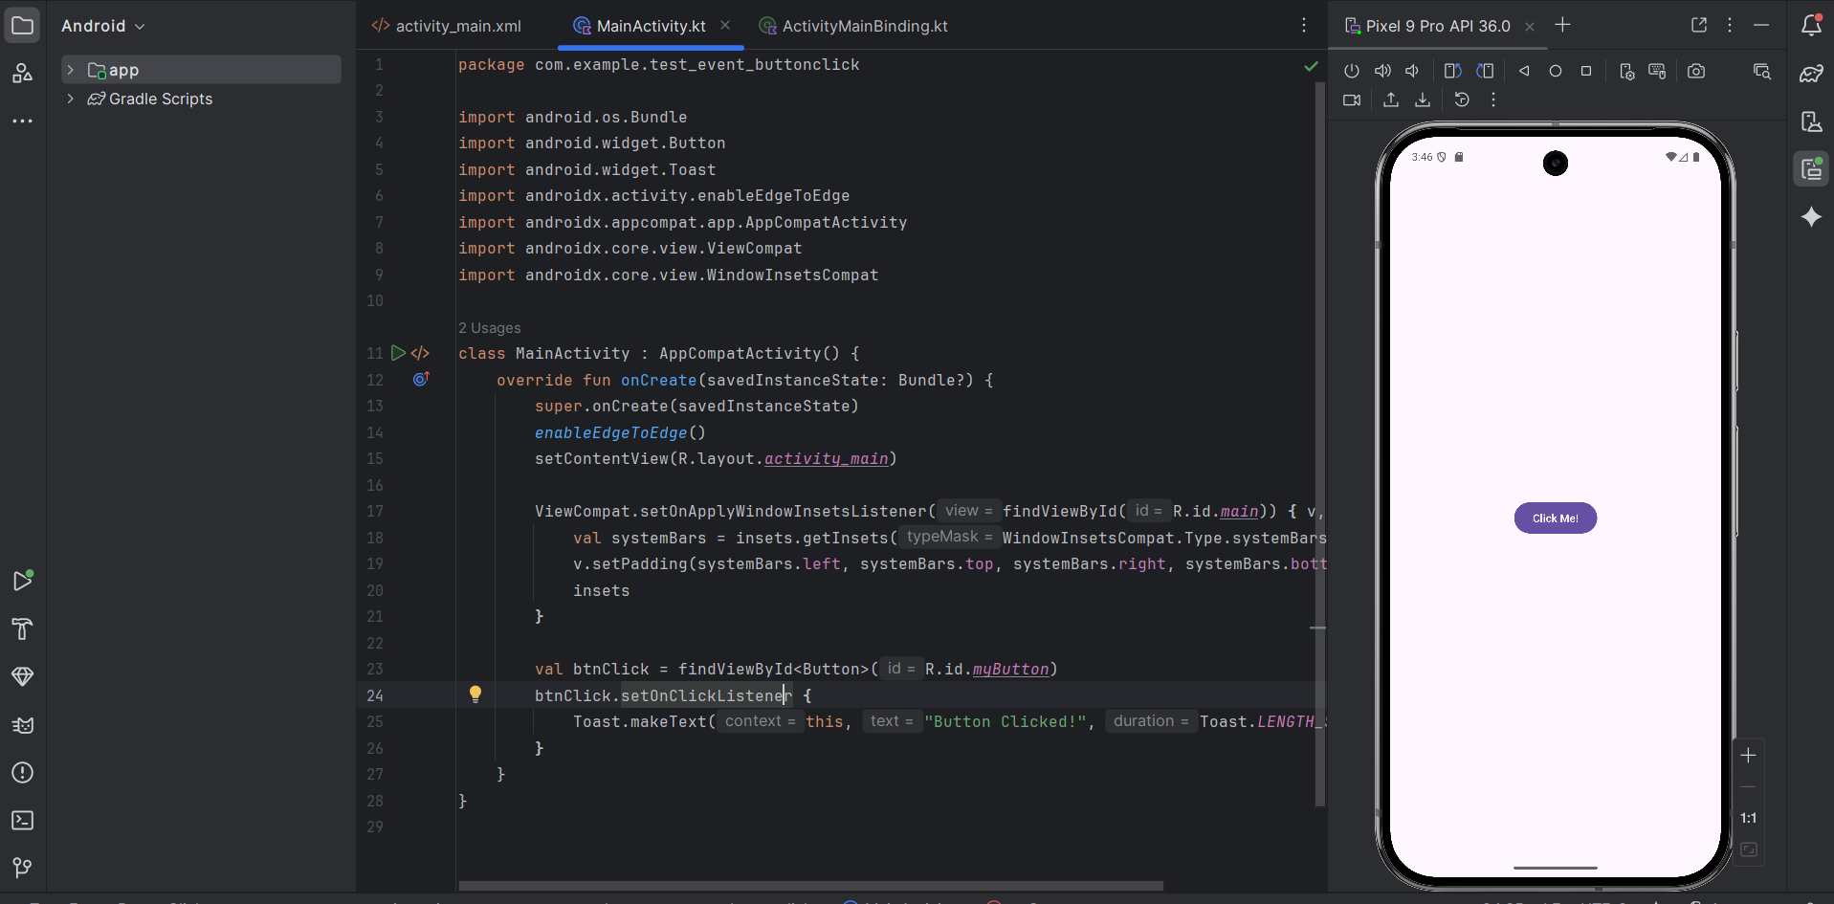This screenshot has width=1834, height=904.
Task: Rotate the emulator device left
Action: point(1452,71)
